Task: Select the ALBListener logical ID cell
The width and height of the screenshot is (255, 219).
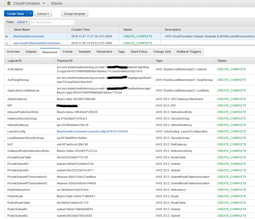Action: 15,69
